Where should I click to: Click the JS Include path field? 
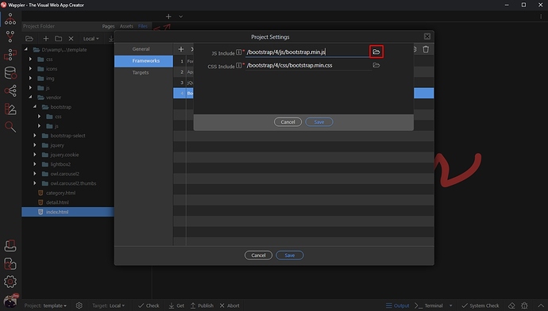coord(307,52)
